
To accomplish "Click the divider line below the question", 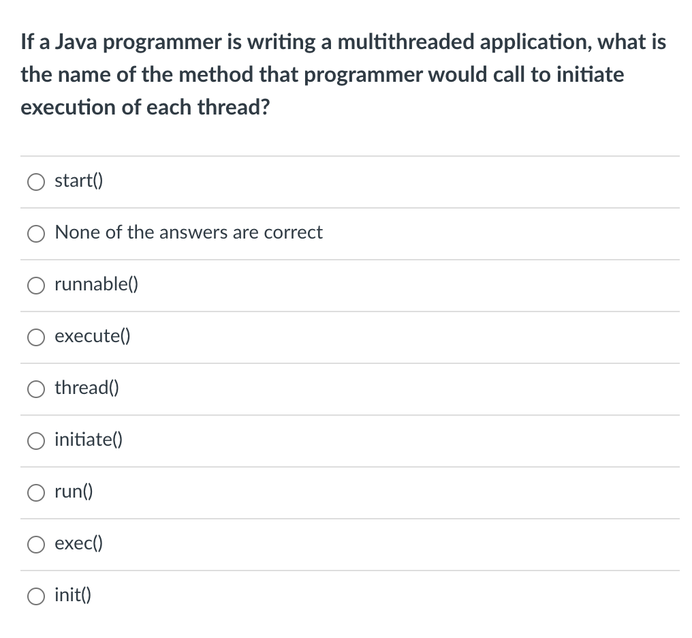I will [x=350, y=155].
